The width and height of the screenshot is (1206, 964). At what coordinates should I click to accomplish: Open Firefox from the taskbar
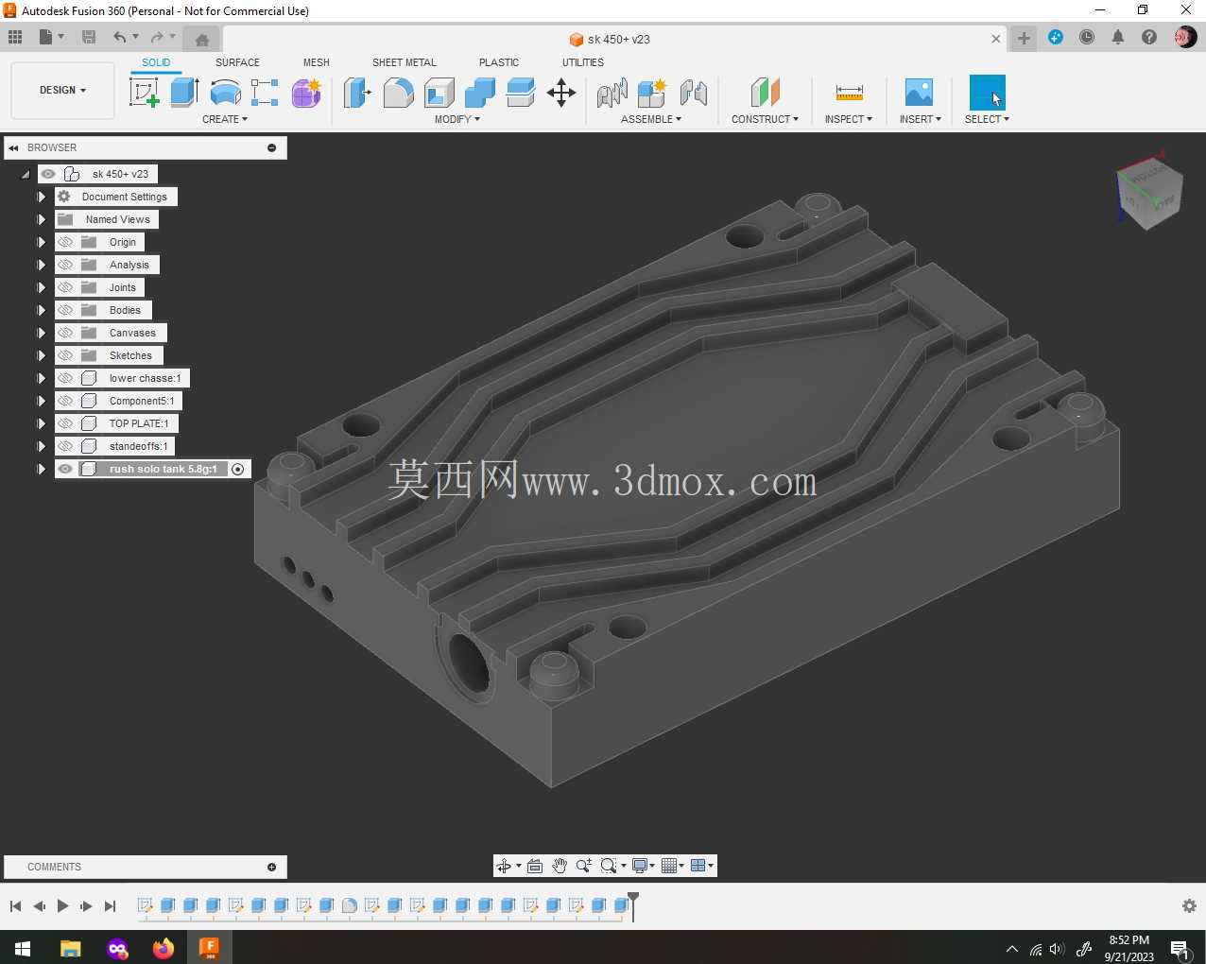pos(164,948)
